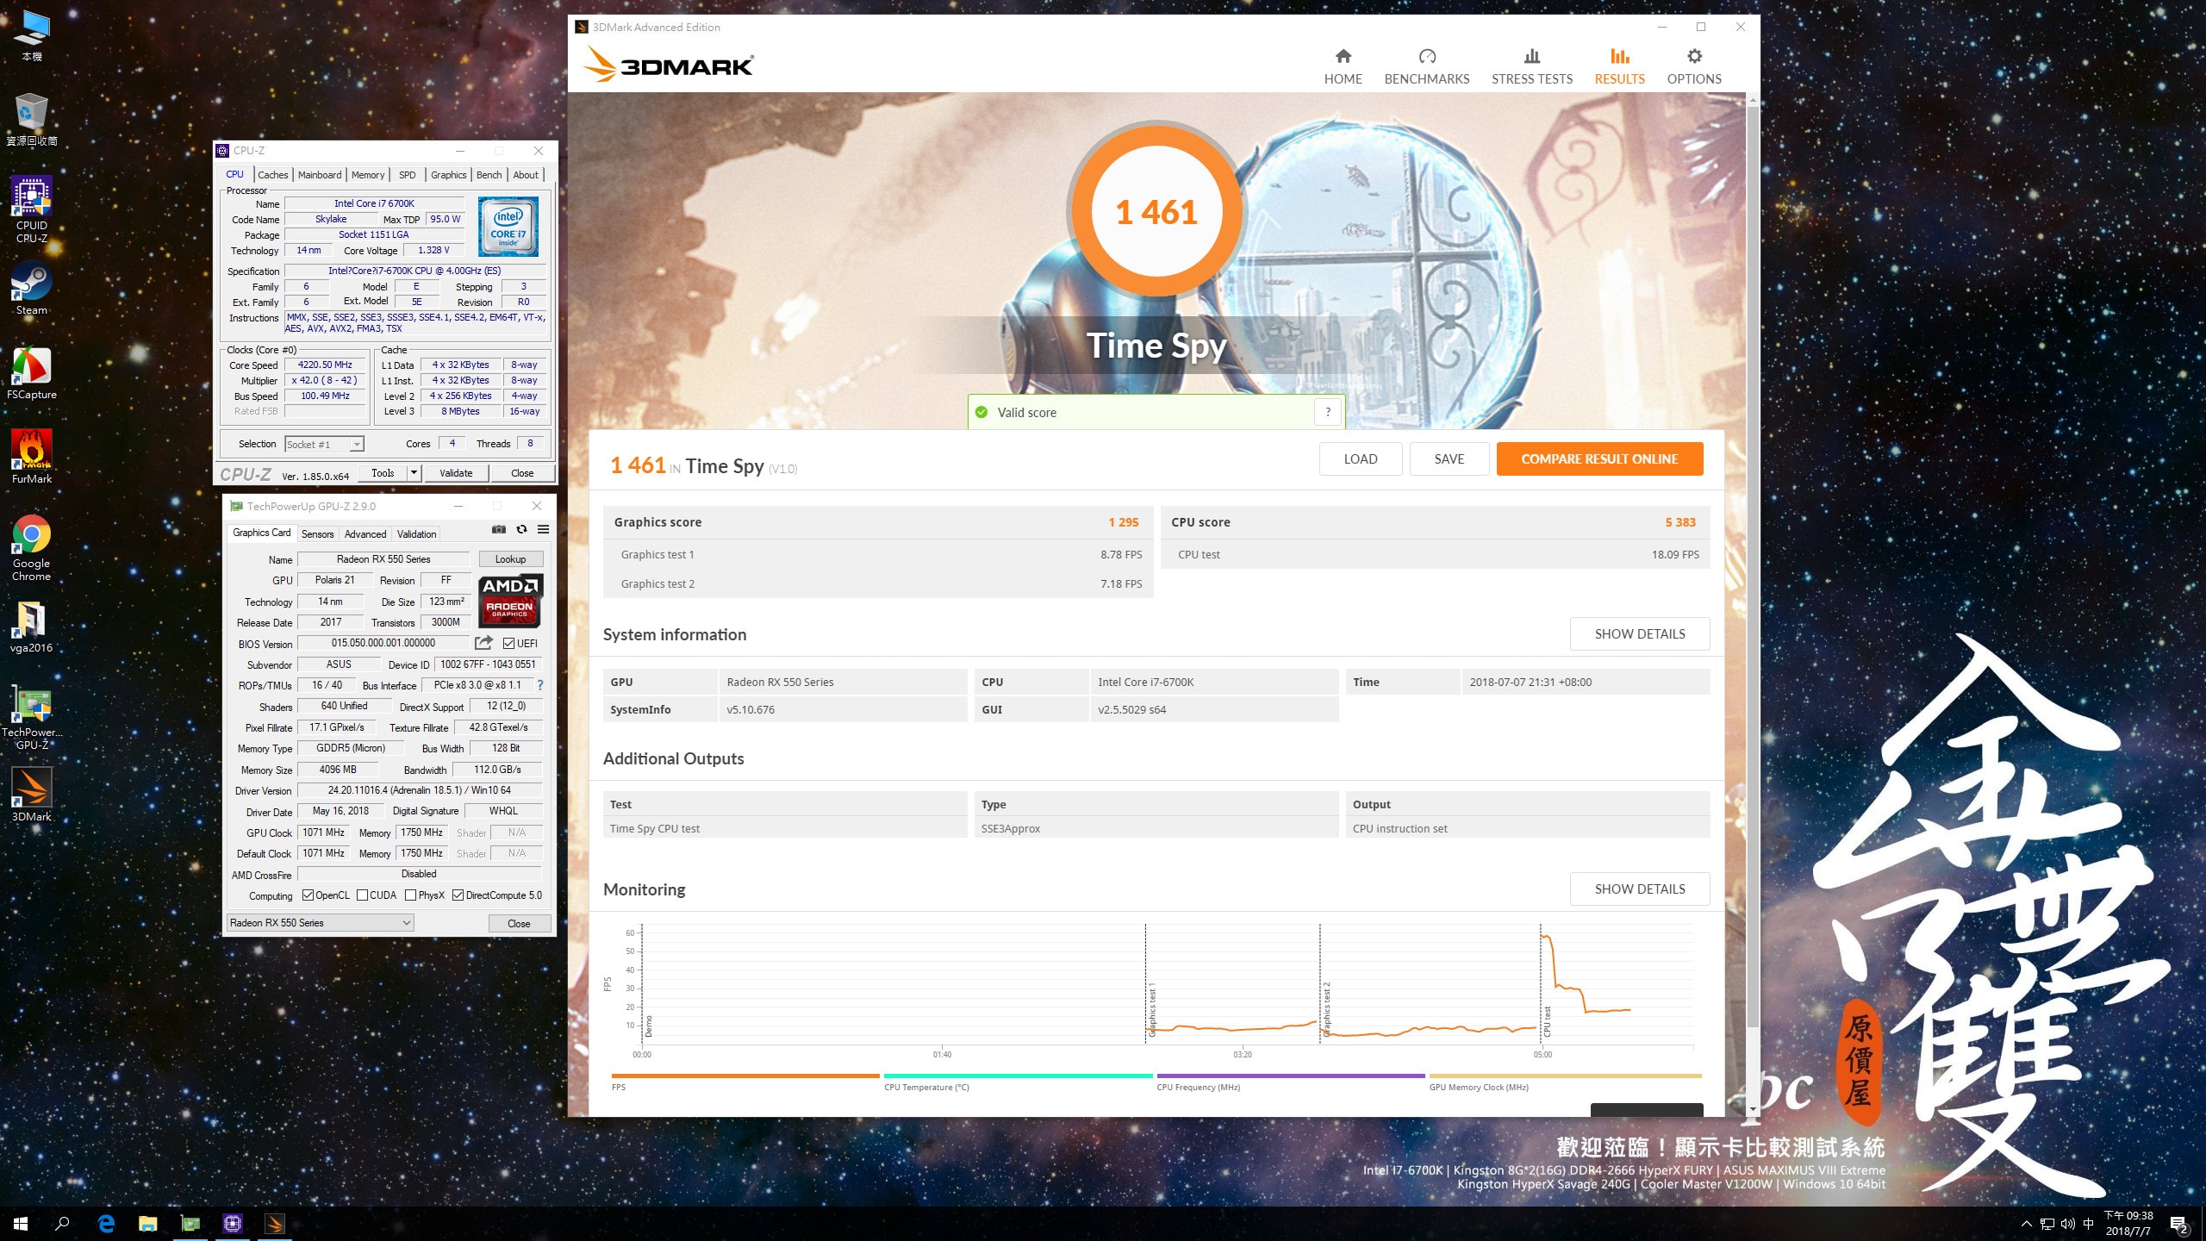Open the FurMark desktop shortcut
2206x1241 pixels.
(32, 458)
